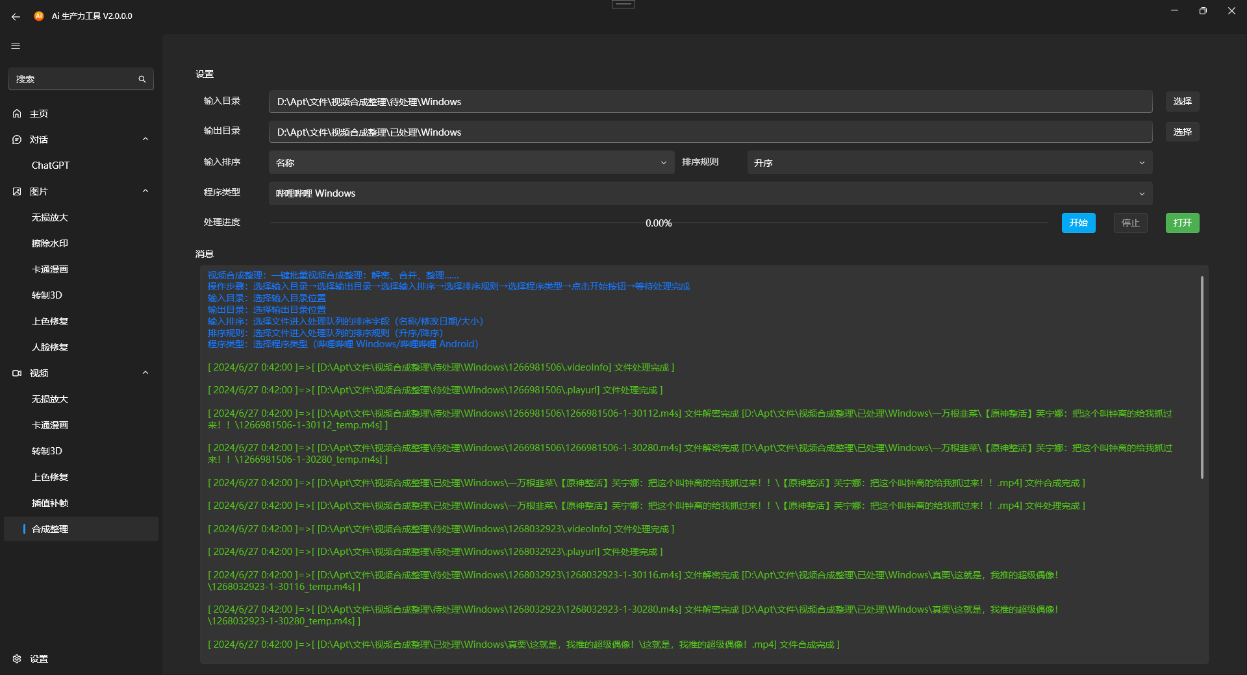Screen dimensions: 1247x675
Task: Collapse the 图片 section chevron
Action: click(x=145, y=191)
